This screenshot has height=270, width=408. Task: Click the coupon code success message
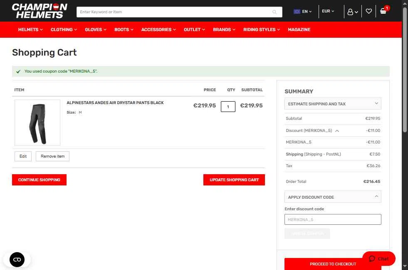click(x=61, y=71)
